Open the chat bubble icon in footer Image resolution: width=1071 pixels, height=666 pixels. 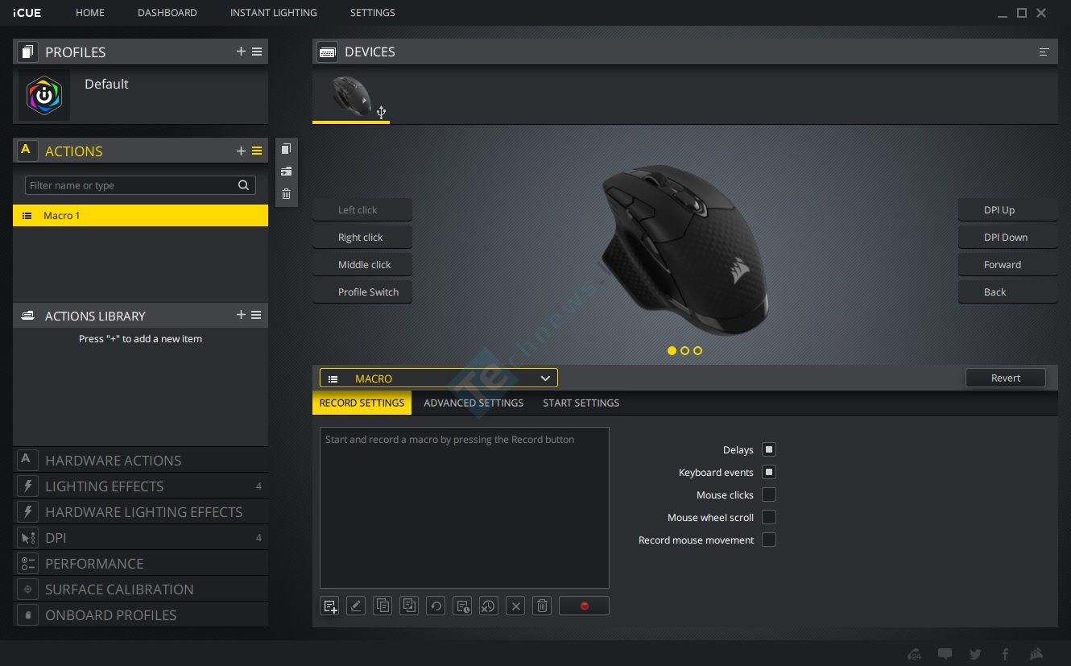click(945, 654)
